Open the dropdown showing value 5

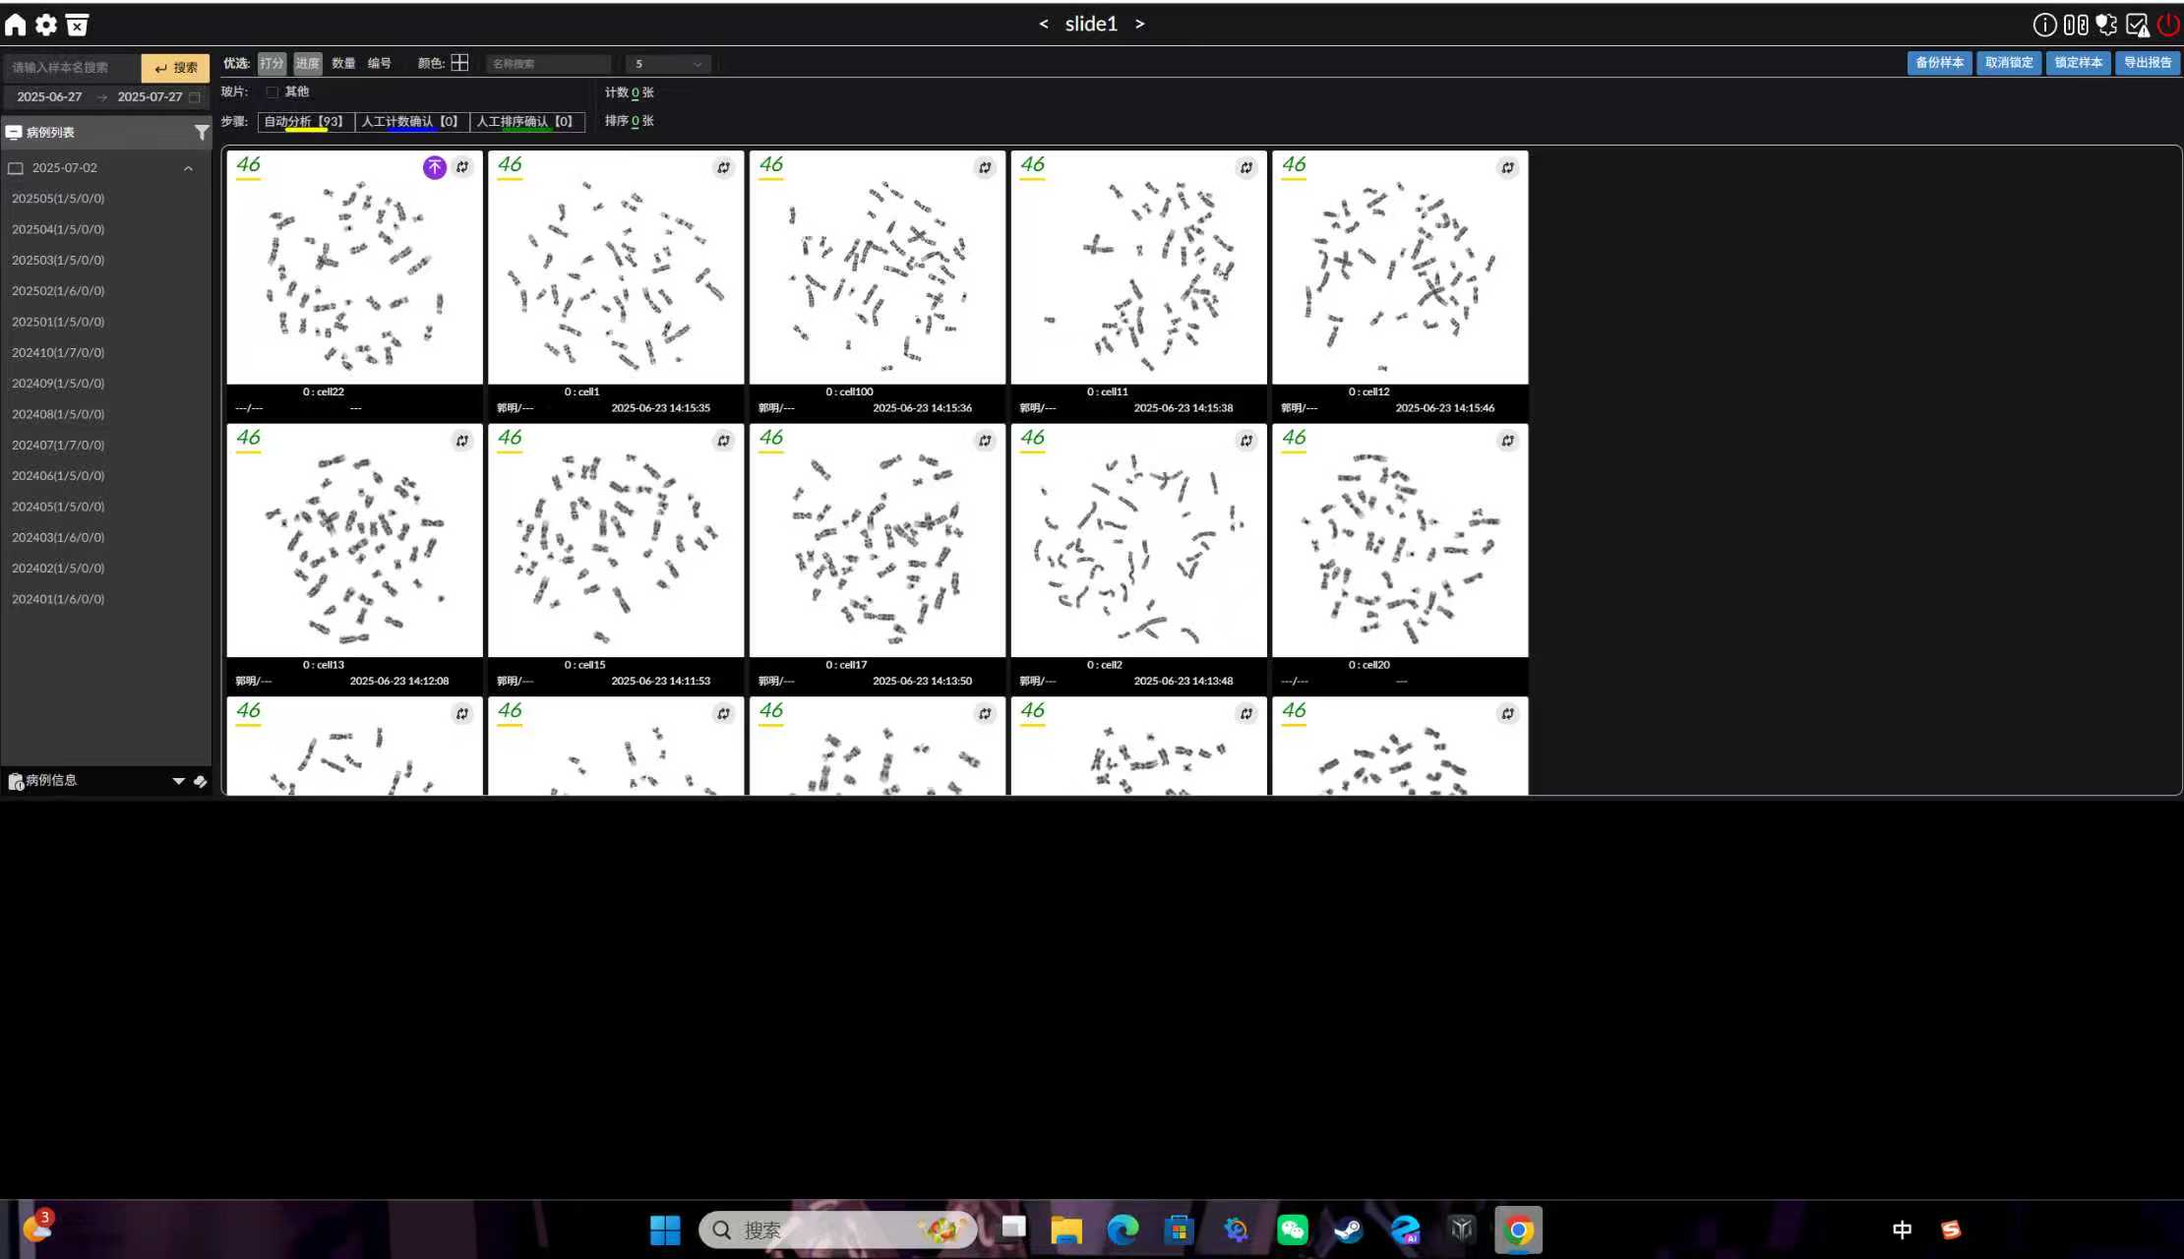pyautogui.click(x=668, y=64)
